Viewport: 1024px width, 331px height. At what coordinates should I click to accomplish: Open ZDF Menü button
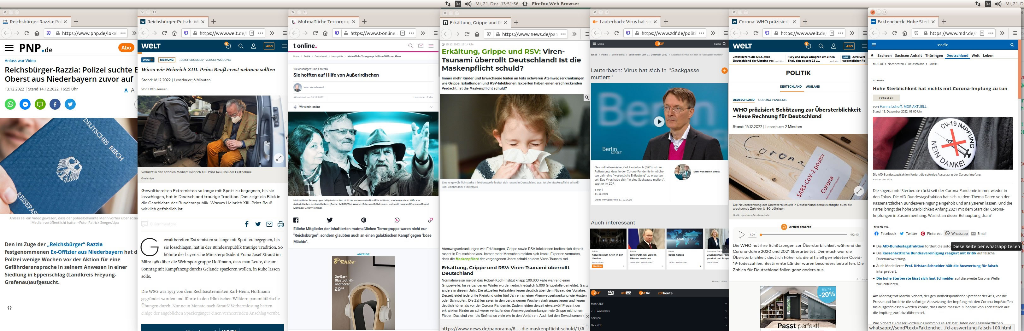[x=598, y=44]
